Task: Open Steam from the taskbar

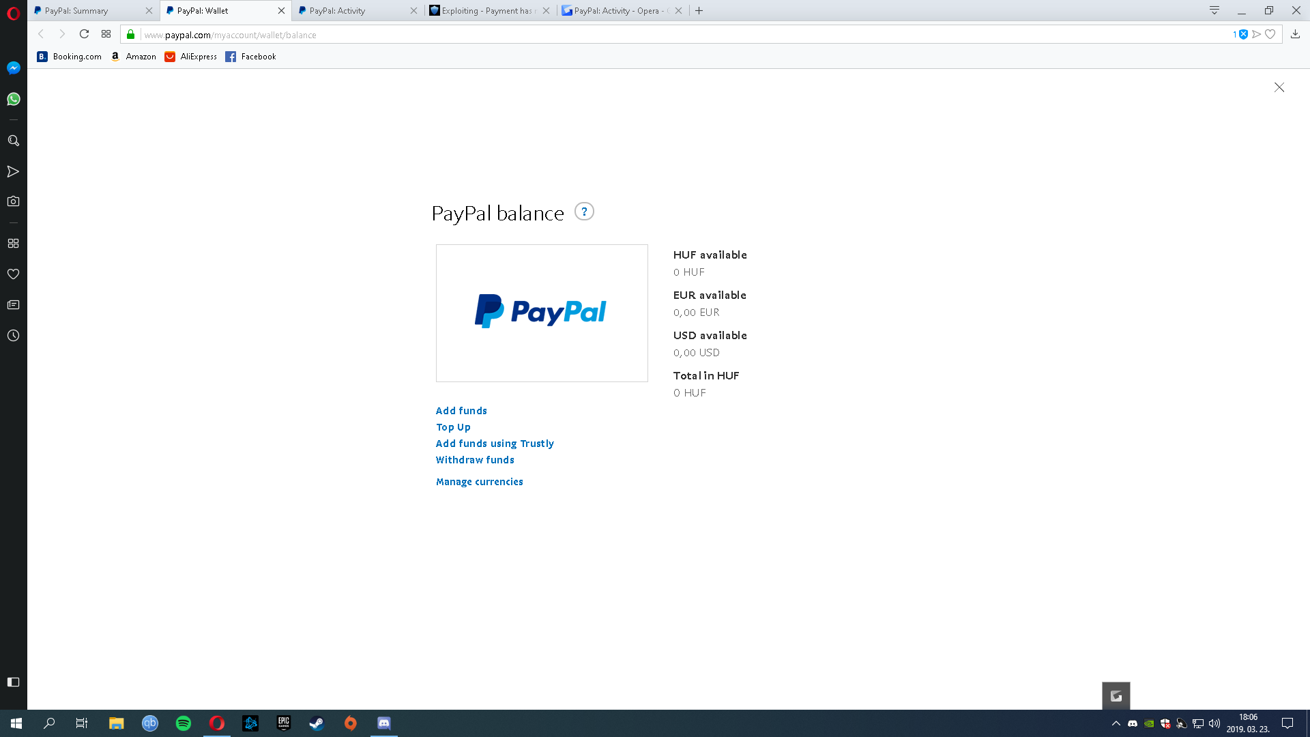Action: click(317, 723)
